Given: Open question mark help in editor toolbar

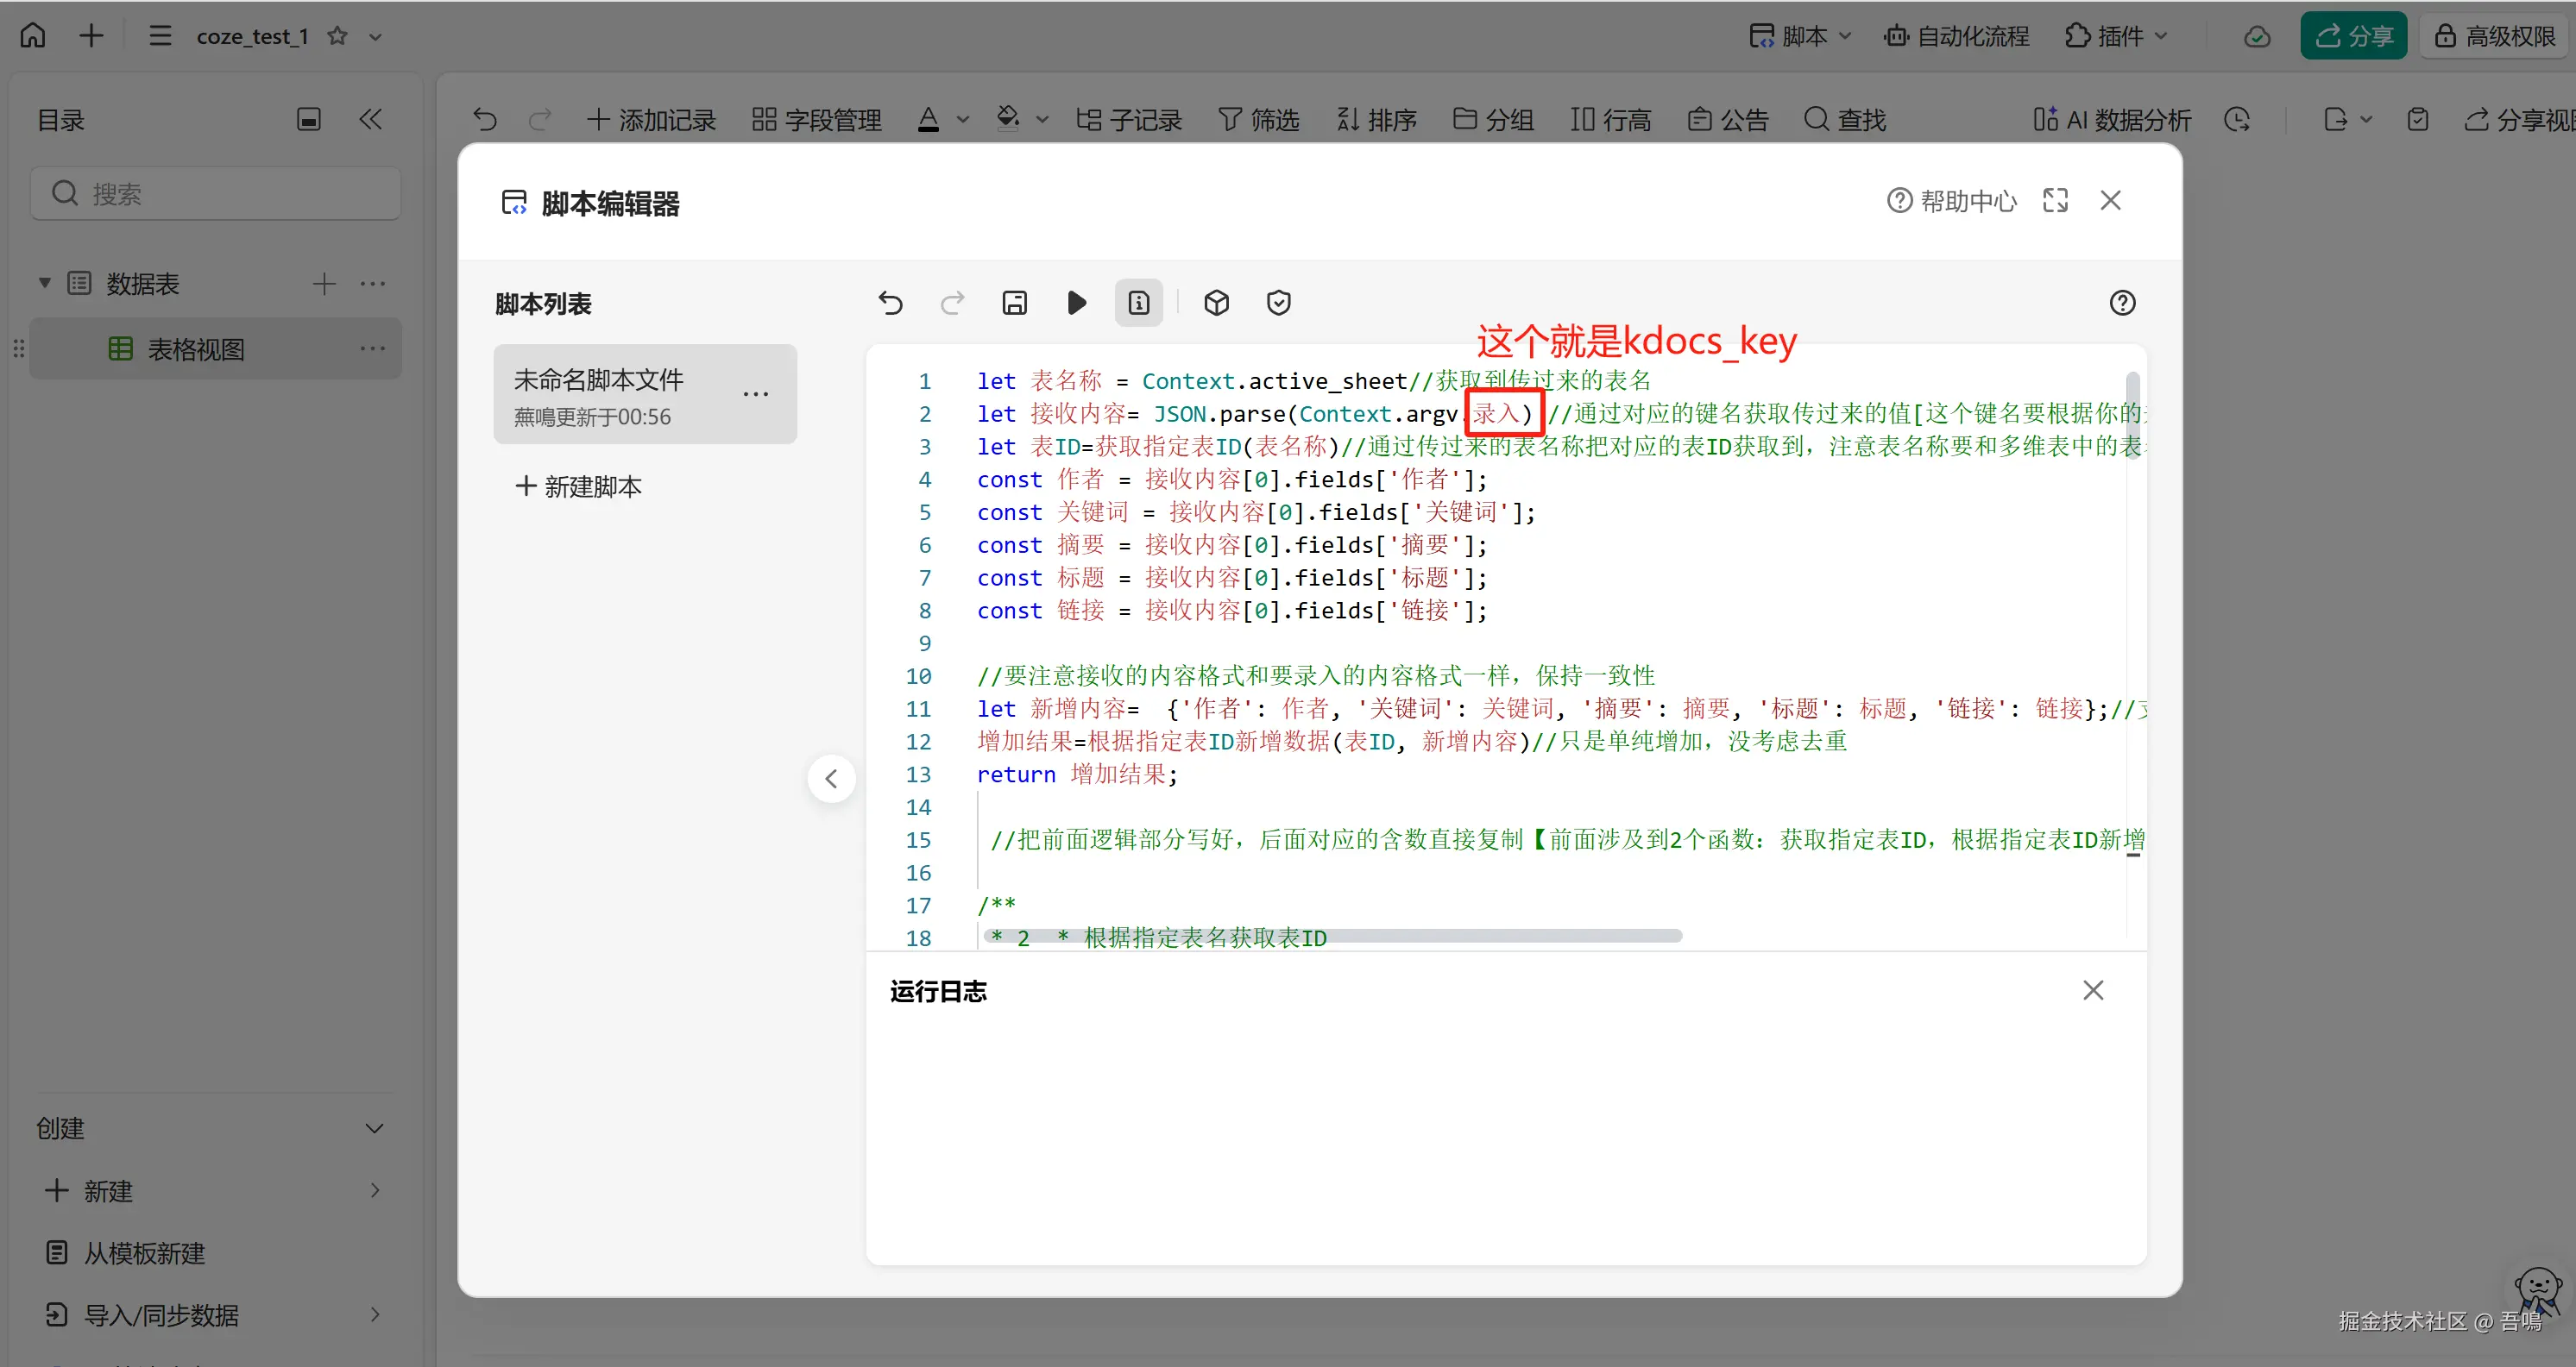Looking at the screenshot, I should click(2122, 303).
